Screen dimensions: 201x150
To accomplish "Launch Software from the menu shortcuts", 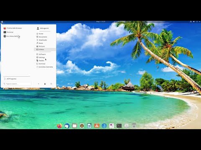I will tap(41, 54).
